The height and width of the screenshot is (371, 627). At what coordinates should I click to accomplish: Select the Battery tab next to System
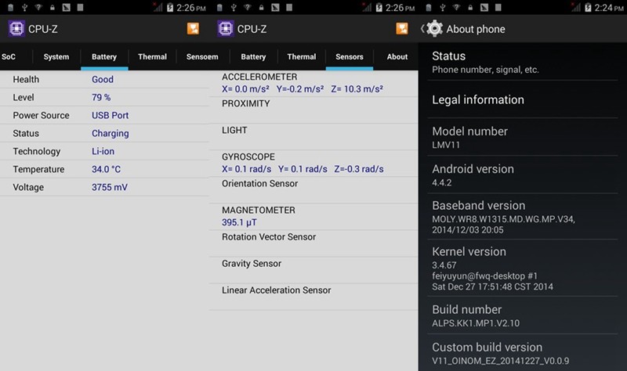click(104, 57)
